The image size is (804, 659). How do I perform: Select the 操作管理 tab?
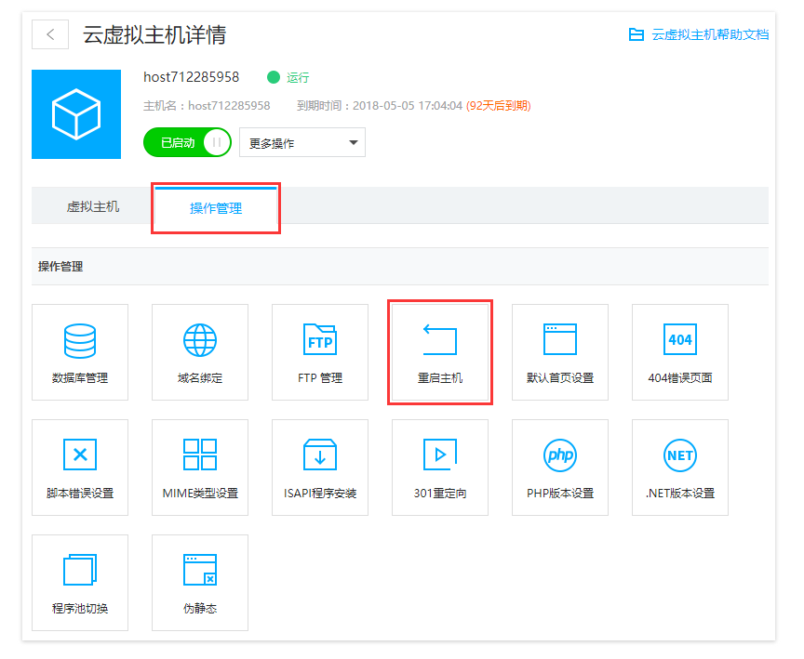pyautogui.click(x=216, y=208)
